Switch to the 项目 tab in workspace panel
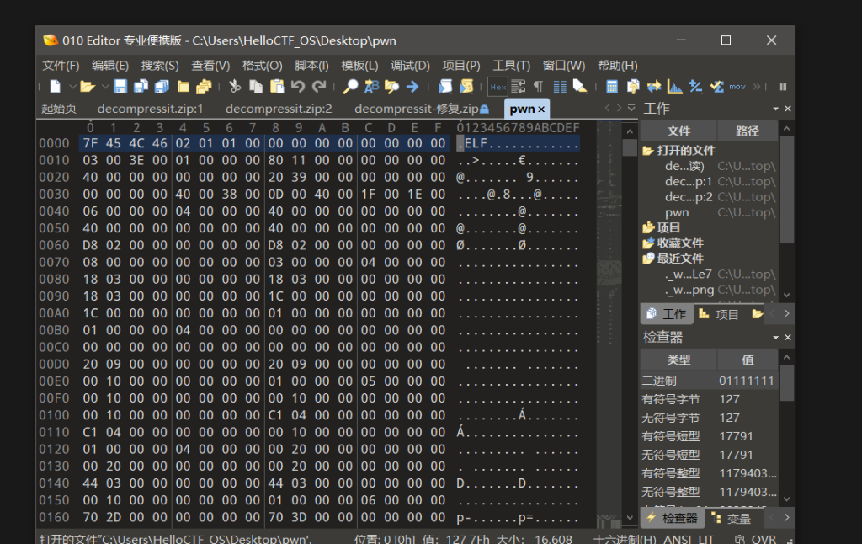The height and width of the screenshot is (544, 862). 719,314
